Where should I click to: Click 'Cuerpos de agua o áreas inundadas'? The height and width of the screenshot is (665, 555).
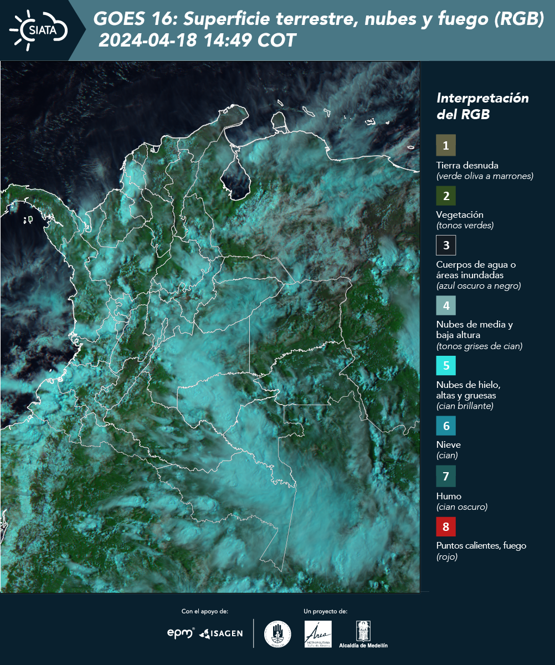(x=476, y=269)
